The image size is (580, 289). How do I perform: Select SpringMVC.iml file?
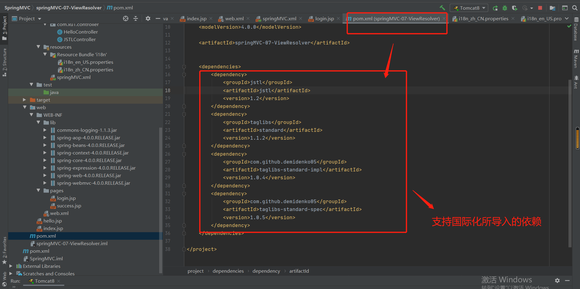pyautogui.click(x=46, y=258)
